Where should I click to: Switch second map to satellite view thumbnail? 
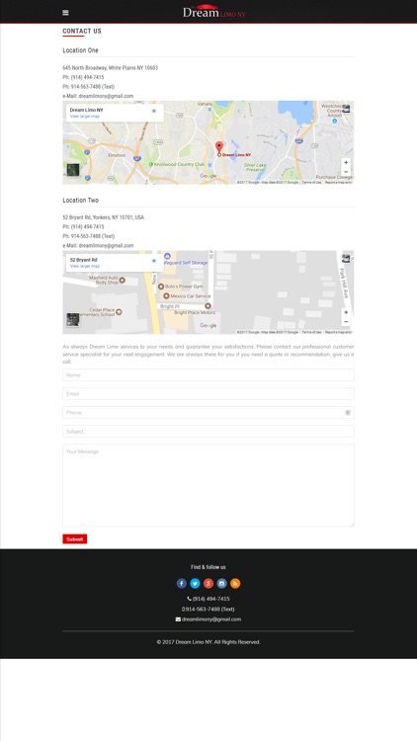tap(73, 319)
